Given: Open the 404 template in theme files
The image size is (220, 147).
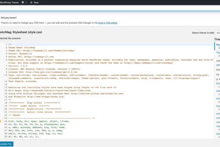Looking at the screenshot, I should click(x=218, y=91).
